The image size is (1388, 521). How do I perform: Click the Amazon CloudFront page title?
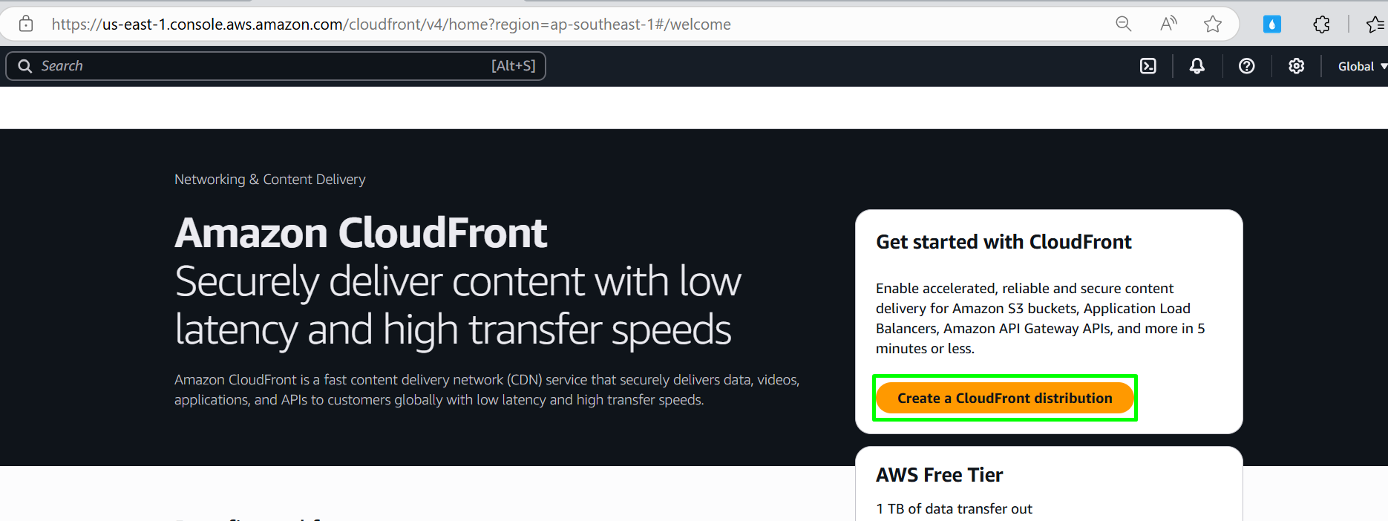click(x=361, y=232)
